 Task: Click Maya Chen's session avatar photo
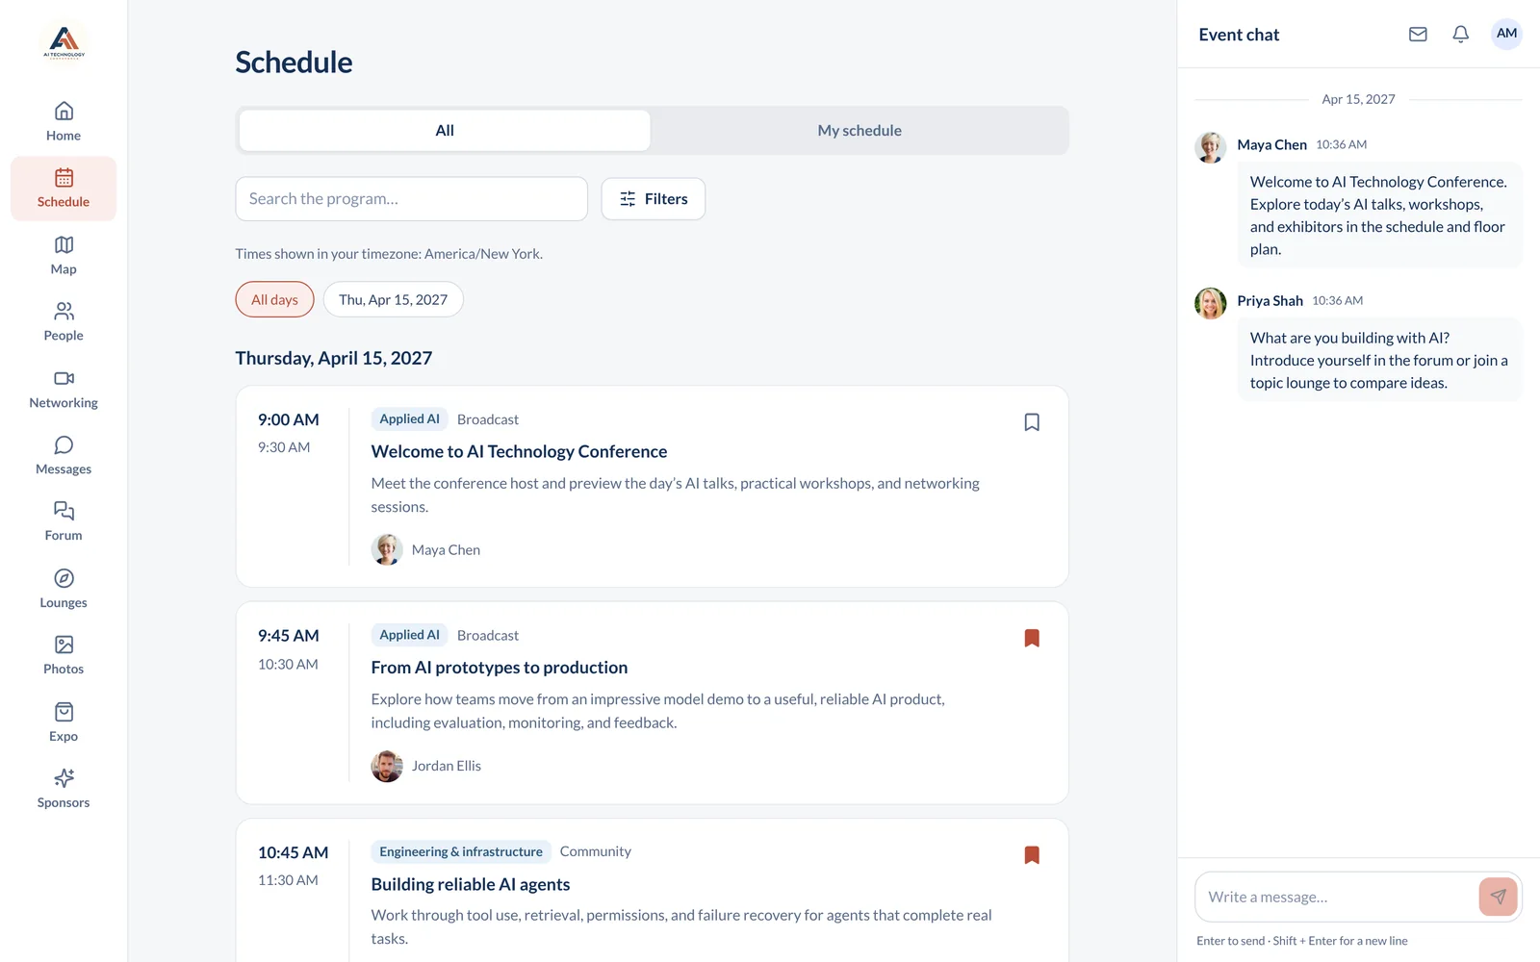(x=387, y=549)
